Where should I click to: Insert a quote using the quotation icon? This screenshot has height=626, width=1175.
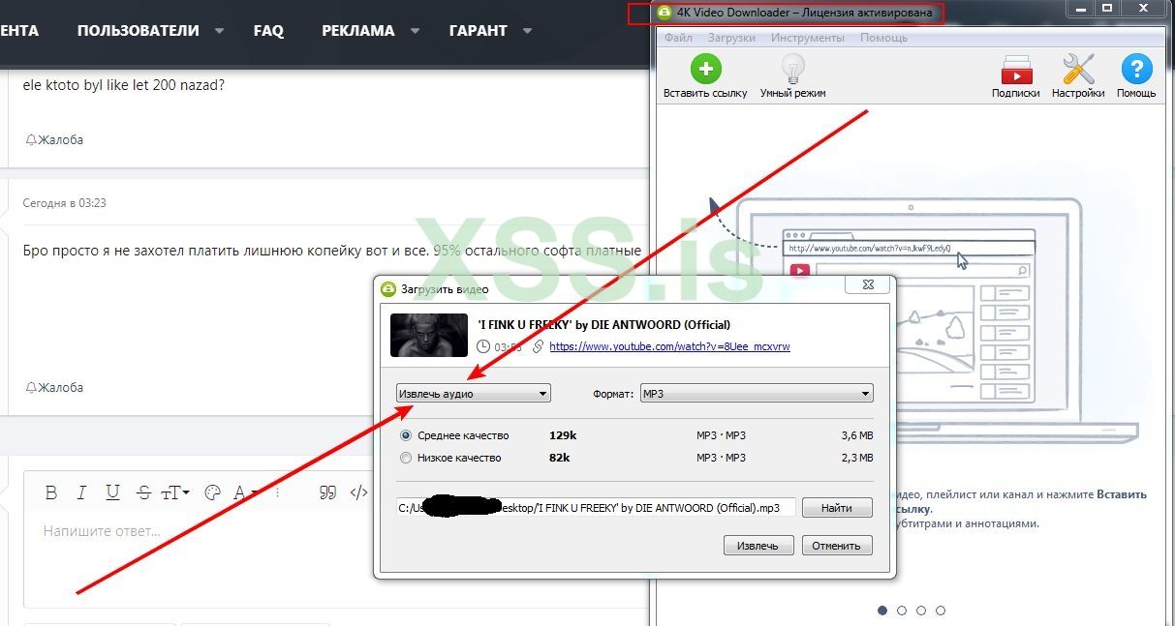point(327,492)
